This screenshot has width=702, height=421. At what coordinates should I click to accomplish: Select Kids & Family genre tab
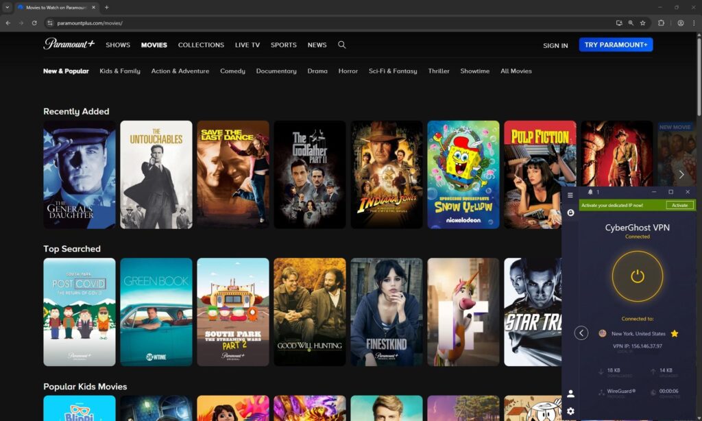pyautogui.click(x=119, y=71)
